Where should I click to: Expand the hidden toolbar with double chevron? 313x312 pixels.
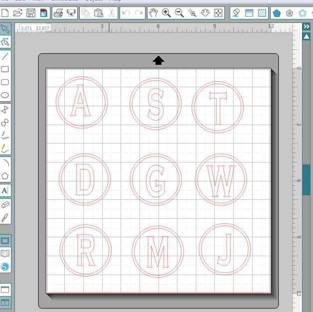pos(306,26)
